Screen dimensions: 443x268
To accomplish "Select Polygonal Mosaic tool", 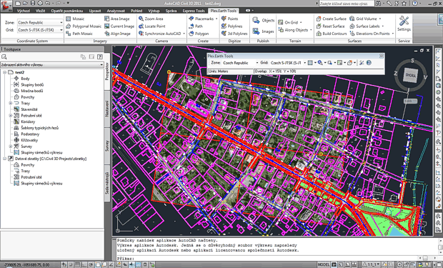I will tap(84, 26).
